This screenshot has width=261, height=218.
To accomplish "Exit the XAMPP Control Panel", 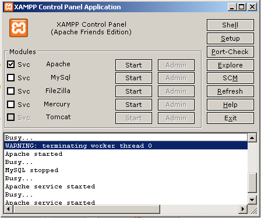I will (x=230, y=118).
